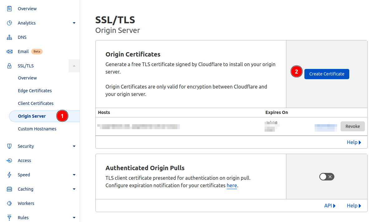Toggle the Authenticated Origin Pulls switch
This screenshot has width=382, height=222.
coord(327,177)
